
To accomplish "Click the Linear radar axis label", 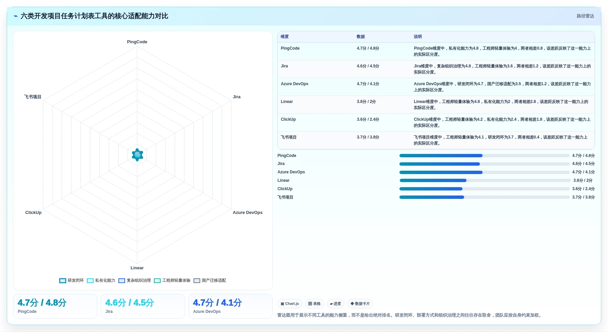I will click(x=137, y=268).
